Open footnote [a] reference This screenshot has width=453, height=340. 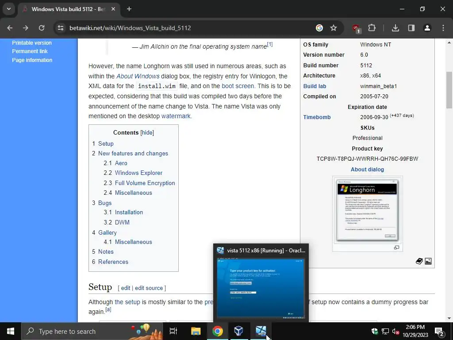tap(108, 309)
